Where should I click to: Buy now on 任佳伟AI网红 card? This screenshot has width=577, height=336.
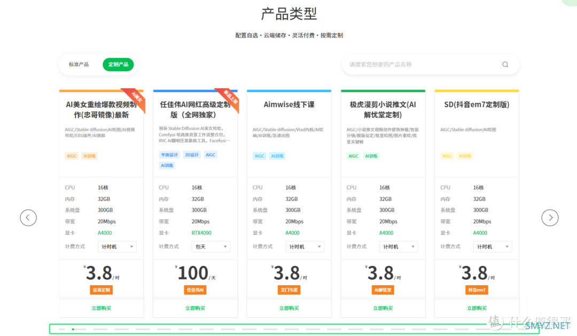(195, 308)
